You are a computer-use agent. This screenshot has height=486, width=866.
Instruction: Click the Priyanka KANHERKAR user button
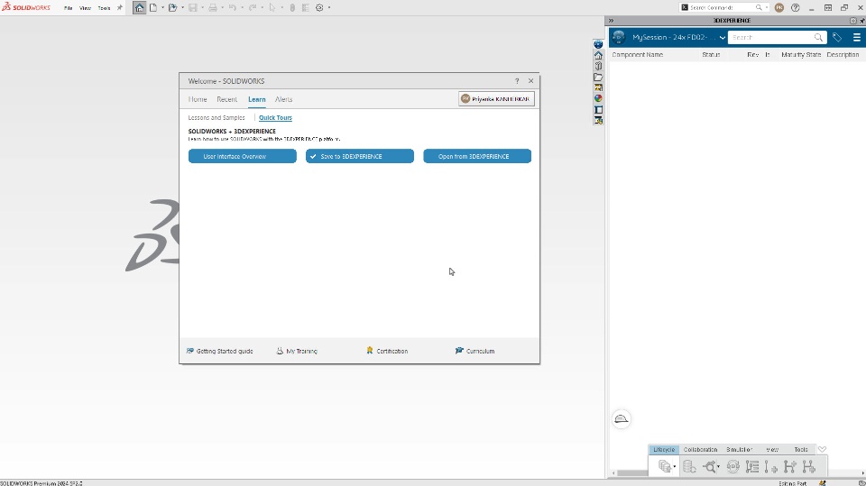click(496, 99)
